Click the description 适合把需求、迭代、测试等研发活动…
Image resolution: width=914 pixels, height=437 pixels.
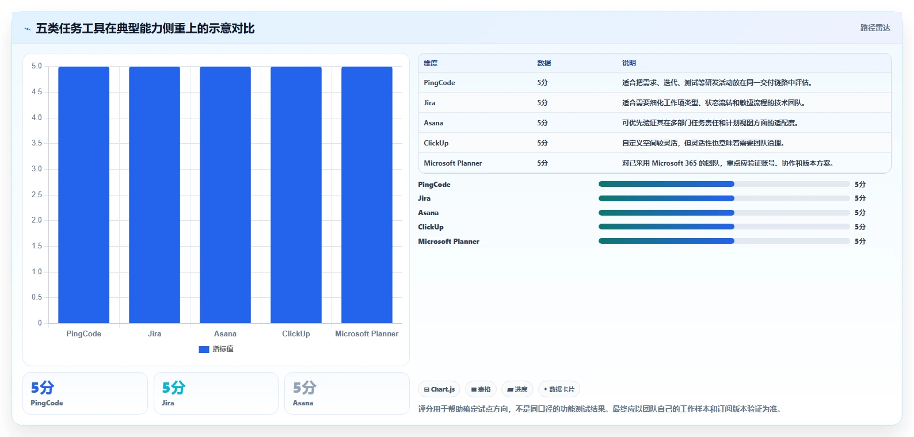pos(717,83)
